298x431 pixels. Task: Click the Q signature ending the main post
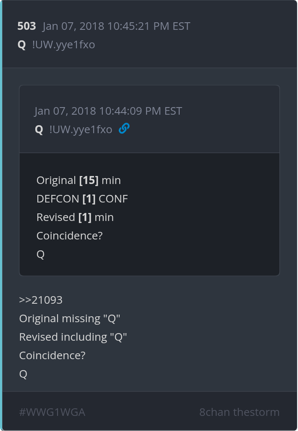(23, 374)
